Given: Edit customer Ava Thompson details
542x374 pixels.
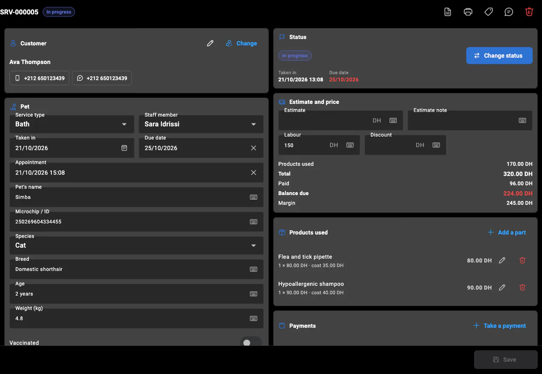Looking at the screenshot, I should click(x=210, y=43).
